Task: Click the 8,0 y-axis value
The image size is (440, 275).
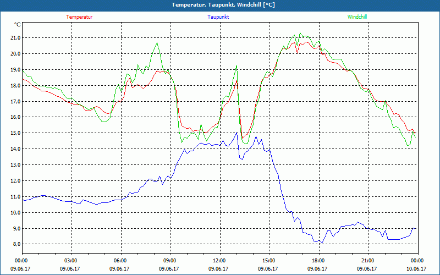Action: (x=16, y=244)
